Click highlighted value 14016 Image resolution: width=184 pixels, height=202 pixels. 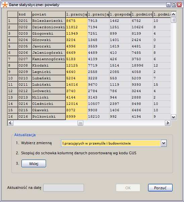click(77, 85)
